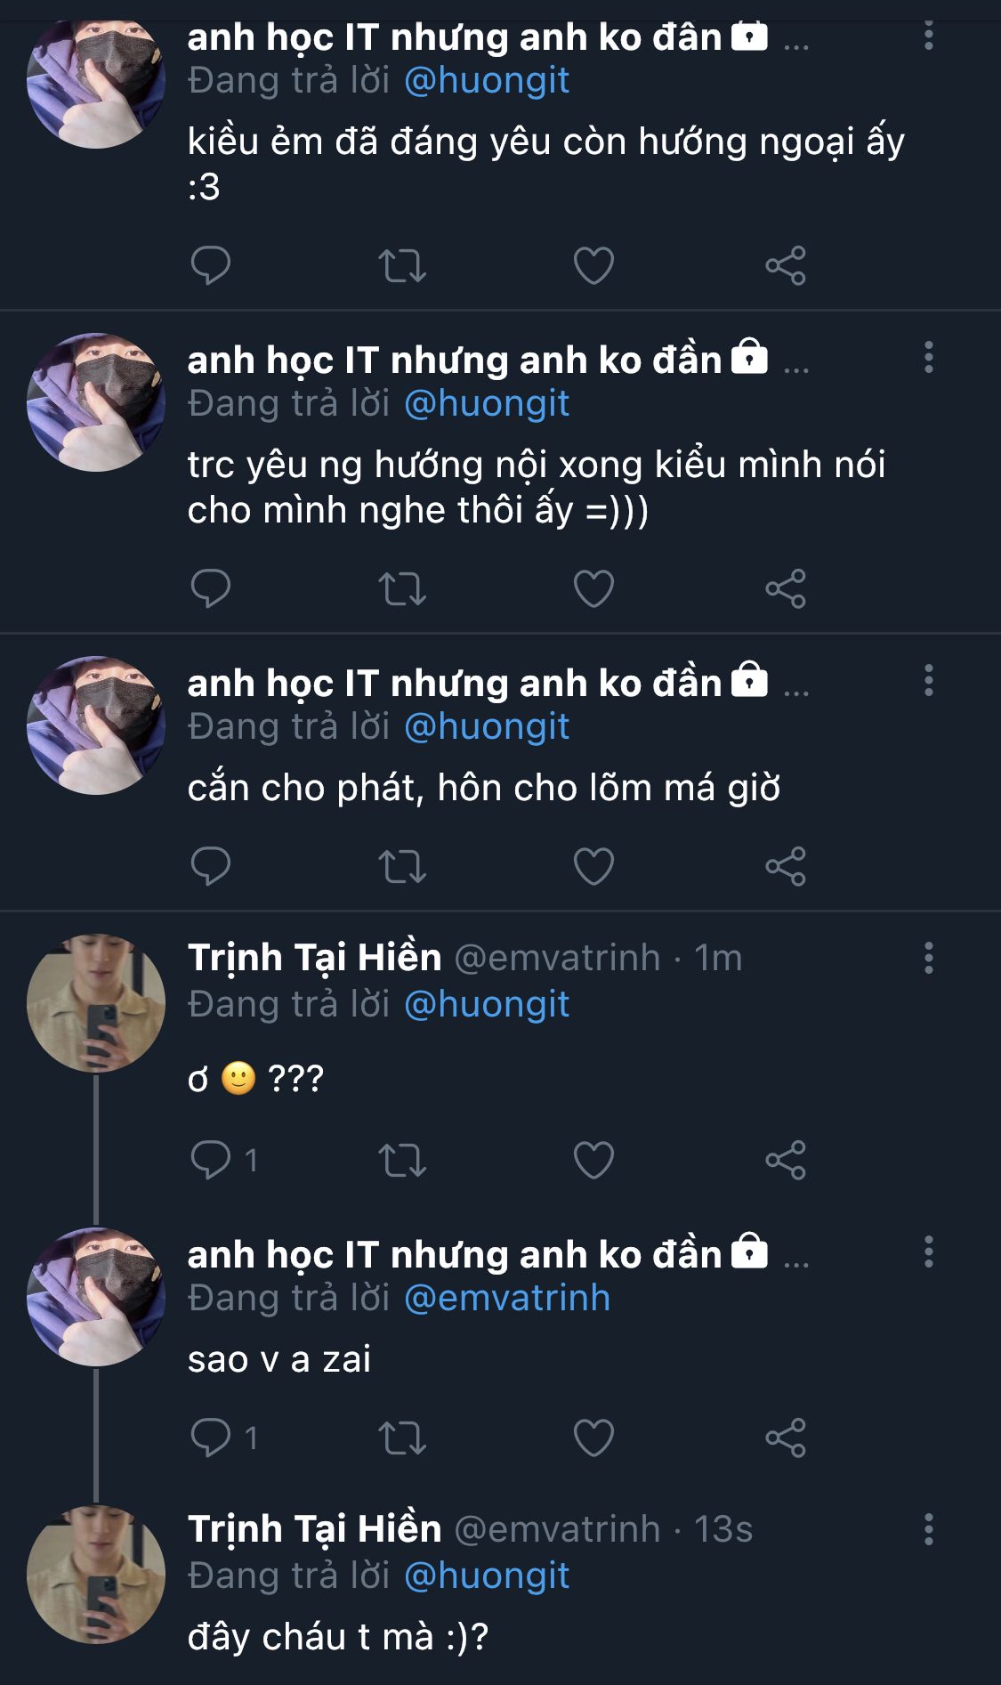
Task: Open more options on "ơ ???" tweet
Action: (x=928, y=958)
